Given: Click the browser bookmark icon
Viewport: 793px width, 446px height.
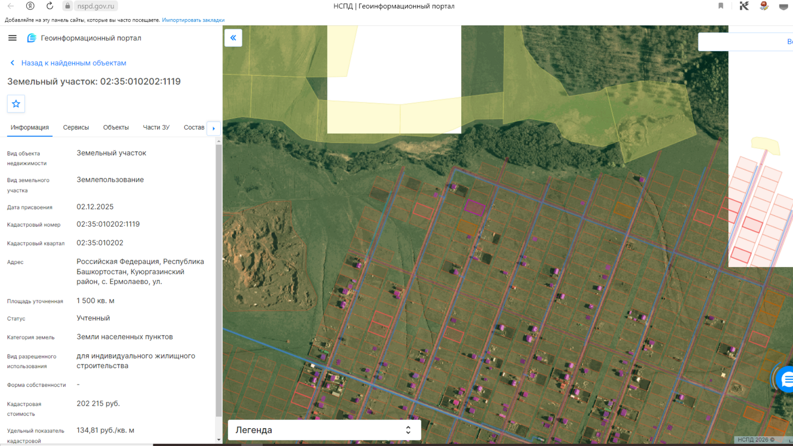Looking at the screenshot, I should [x=721, y=6].
